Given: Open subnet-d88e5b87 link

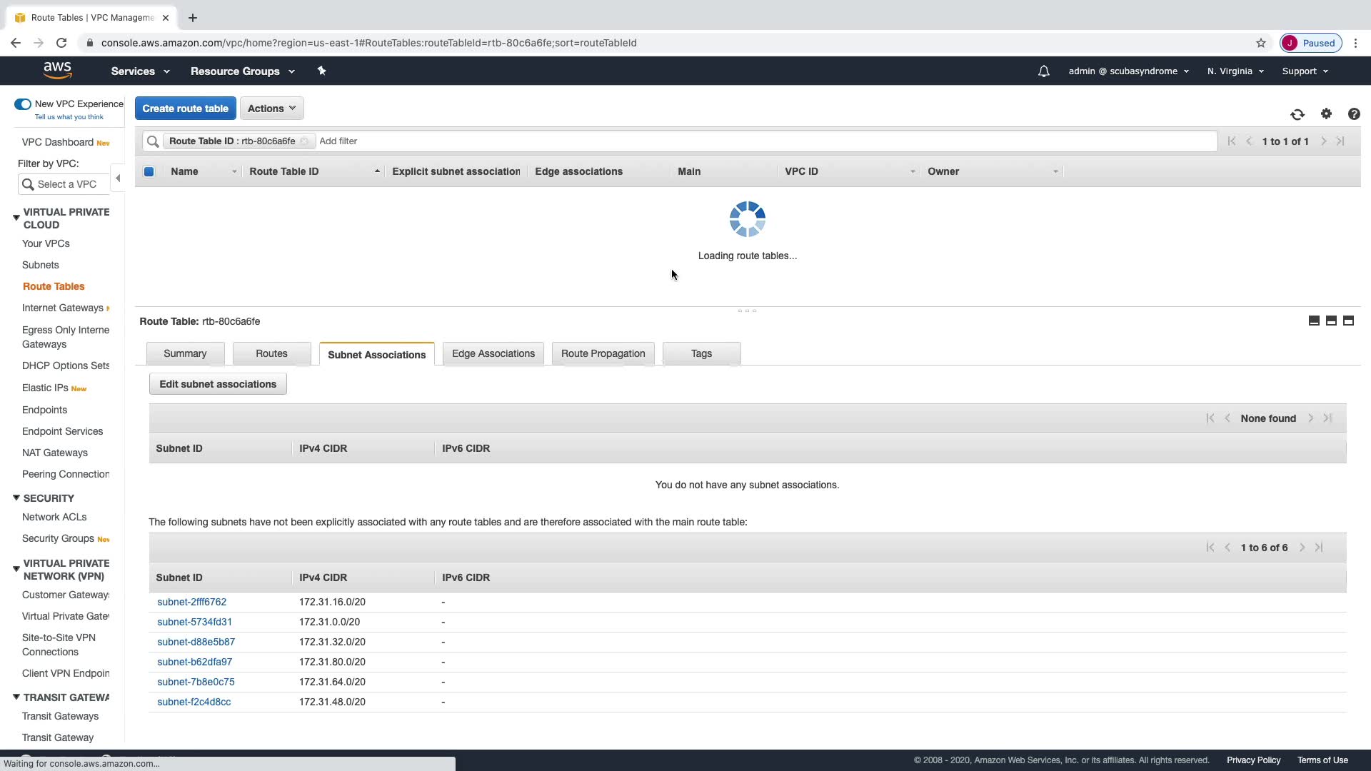Looking at the screenshot, I should click(196, 642).
